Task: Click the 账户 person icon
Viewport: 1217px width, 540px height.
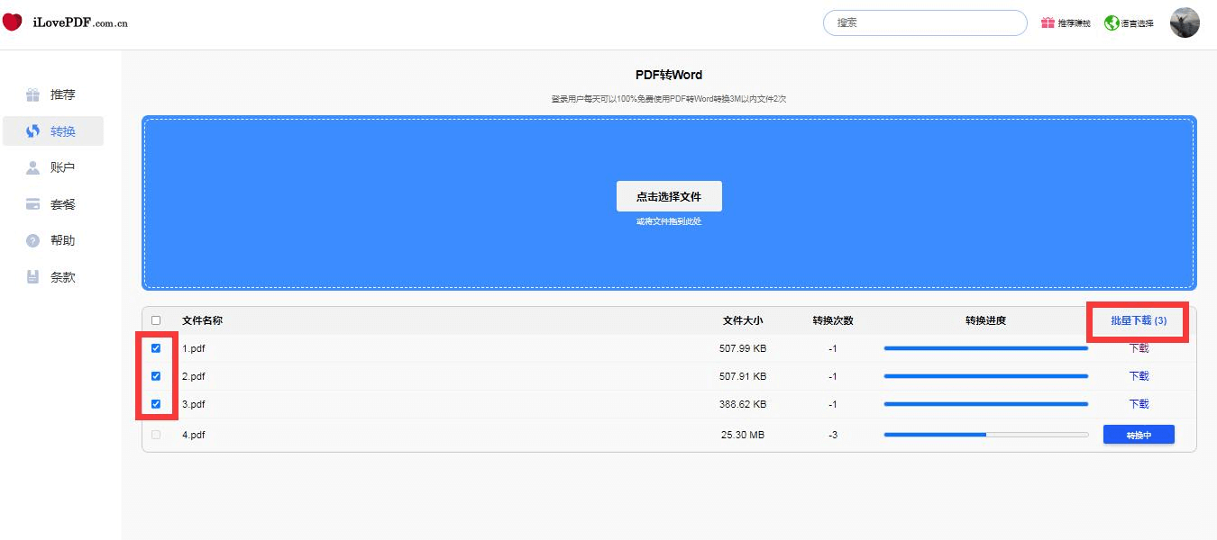Action: click(x=32, y=168)
